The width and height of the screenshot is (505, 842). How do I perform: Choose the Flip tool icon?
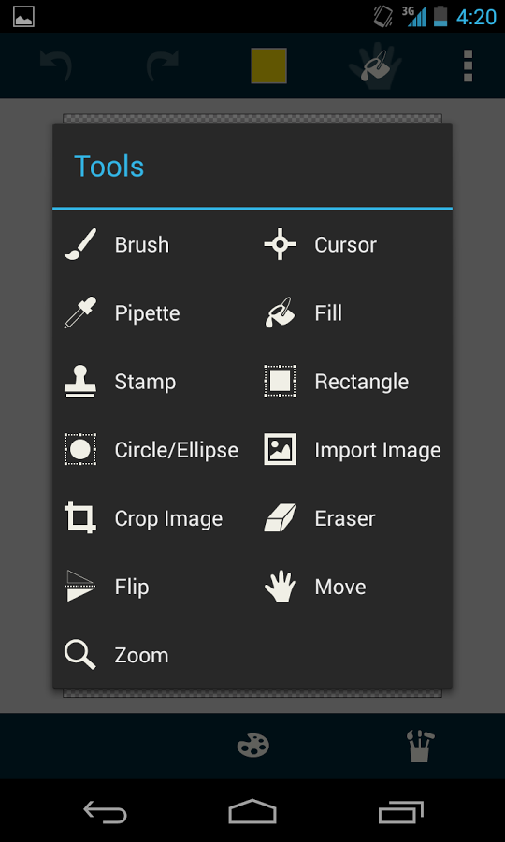pos(80,587)
